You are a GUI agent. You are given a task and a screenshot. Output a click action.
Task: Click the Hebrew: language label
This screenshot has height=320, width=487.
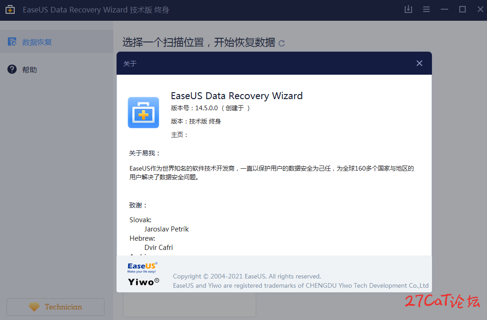142,238
